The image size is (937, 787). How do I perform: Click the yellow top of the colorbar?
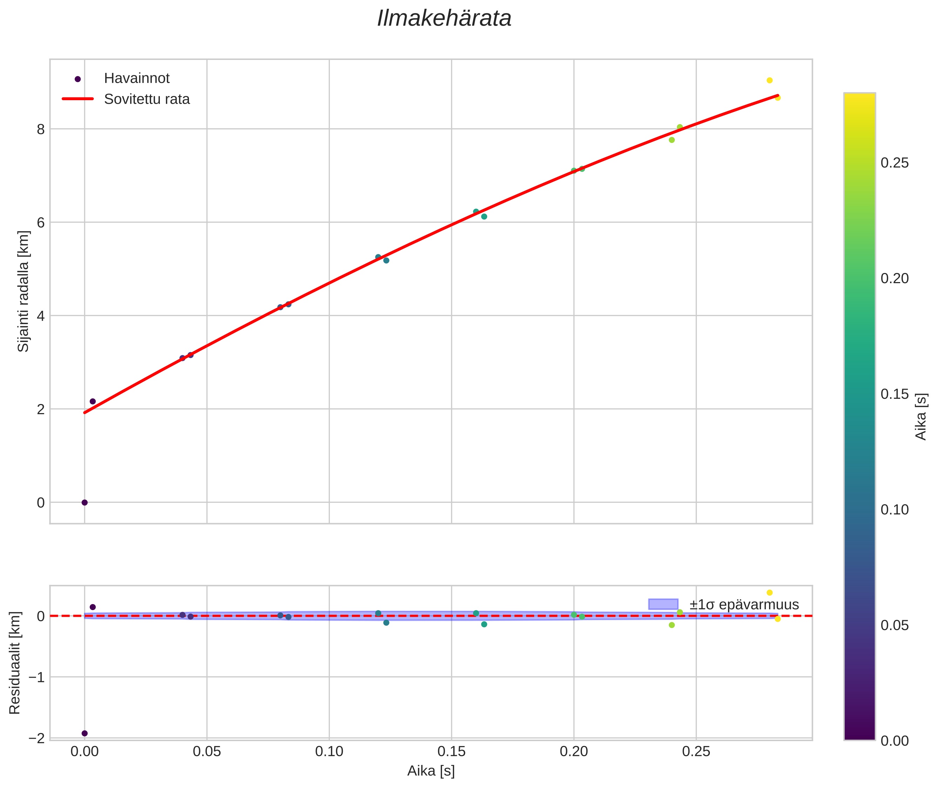coord(859,100)
